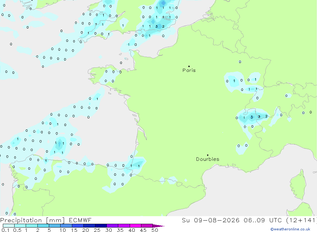The image size is (317, 232).
Task: Click the Dourbies location dot marker
Action: point(208,155)
